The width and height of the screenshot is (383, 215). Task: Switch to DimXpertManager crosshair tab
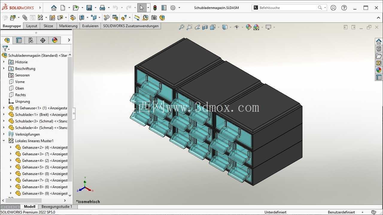(x=43, y=40)
